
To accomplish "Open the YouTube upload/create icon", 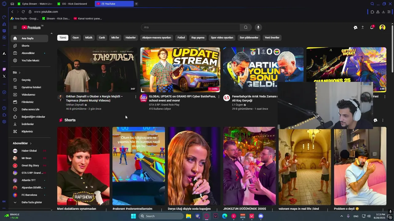I will click(363, 27).
